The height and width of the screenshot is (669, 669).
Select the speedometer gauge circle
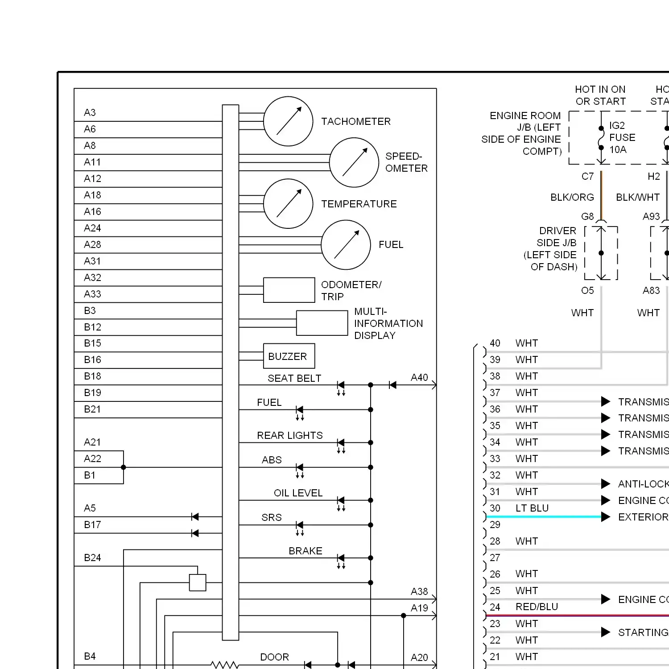click(354, 162)
